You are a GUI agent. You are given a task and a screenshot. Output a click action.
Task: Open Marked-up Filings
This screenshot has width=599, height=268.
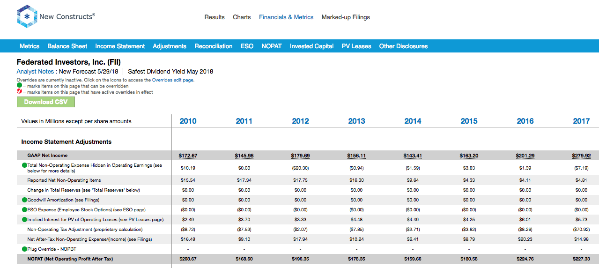pyautogui.click(x=346, y=17)
